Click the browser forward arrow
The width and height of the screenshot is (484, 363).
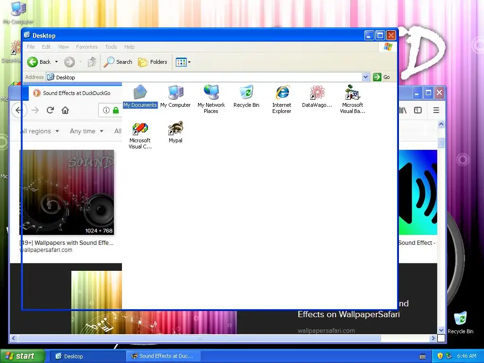[35, 110]
